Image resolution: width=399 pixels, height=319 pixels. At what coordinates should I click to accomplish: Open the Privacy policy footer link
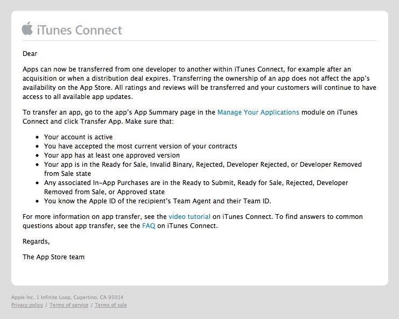coord(27,305)
